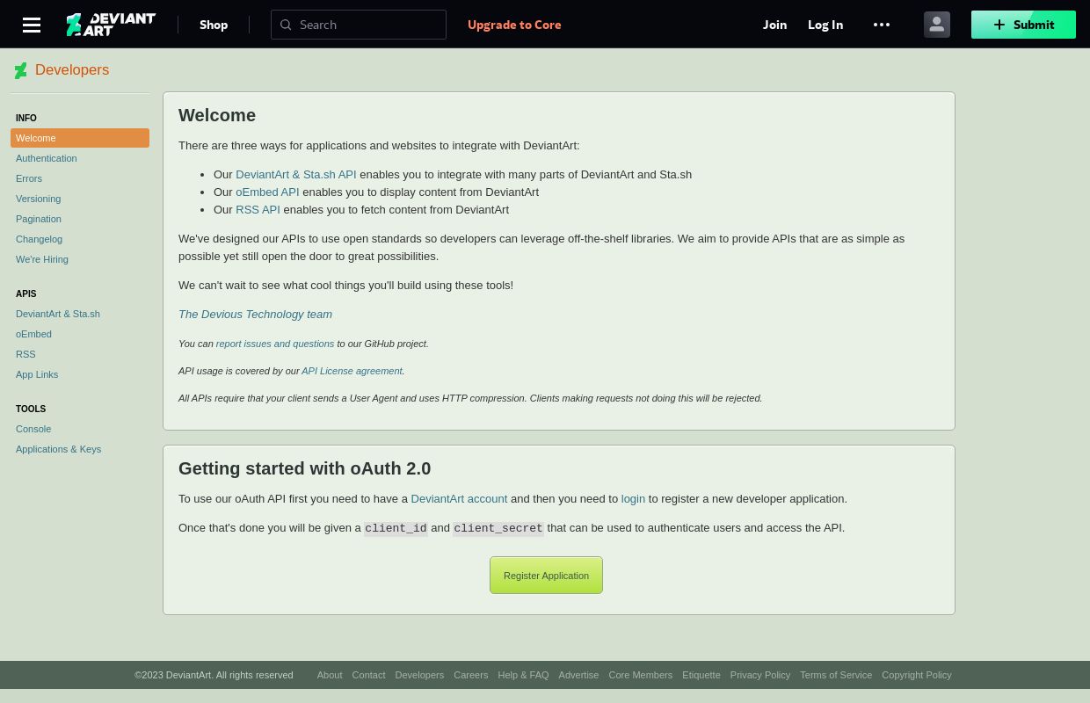Open the Shop link
The image size is (1090, 703).
214,25
